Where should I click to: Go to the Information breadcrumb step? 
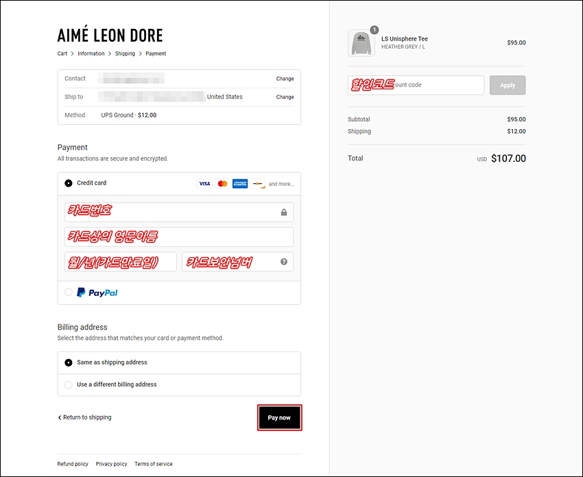[91, 54]
